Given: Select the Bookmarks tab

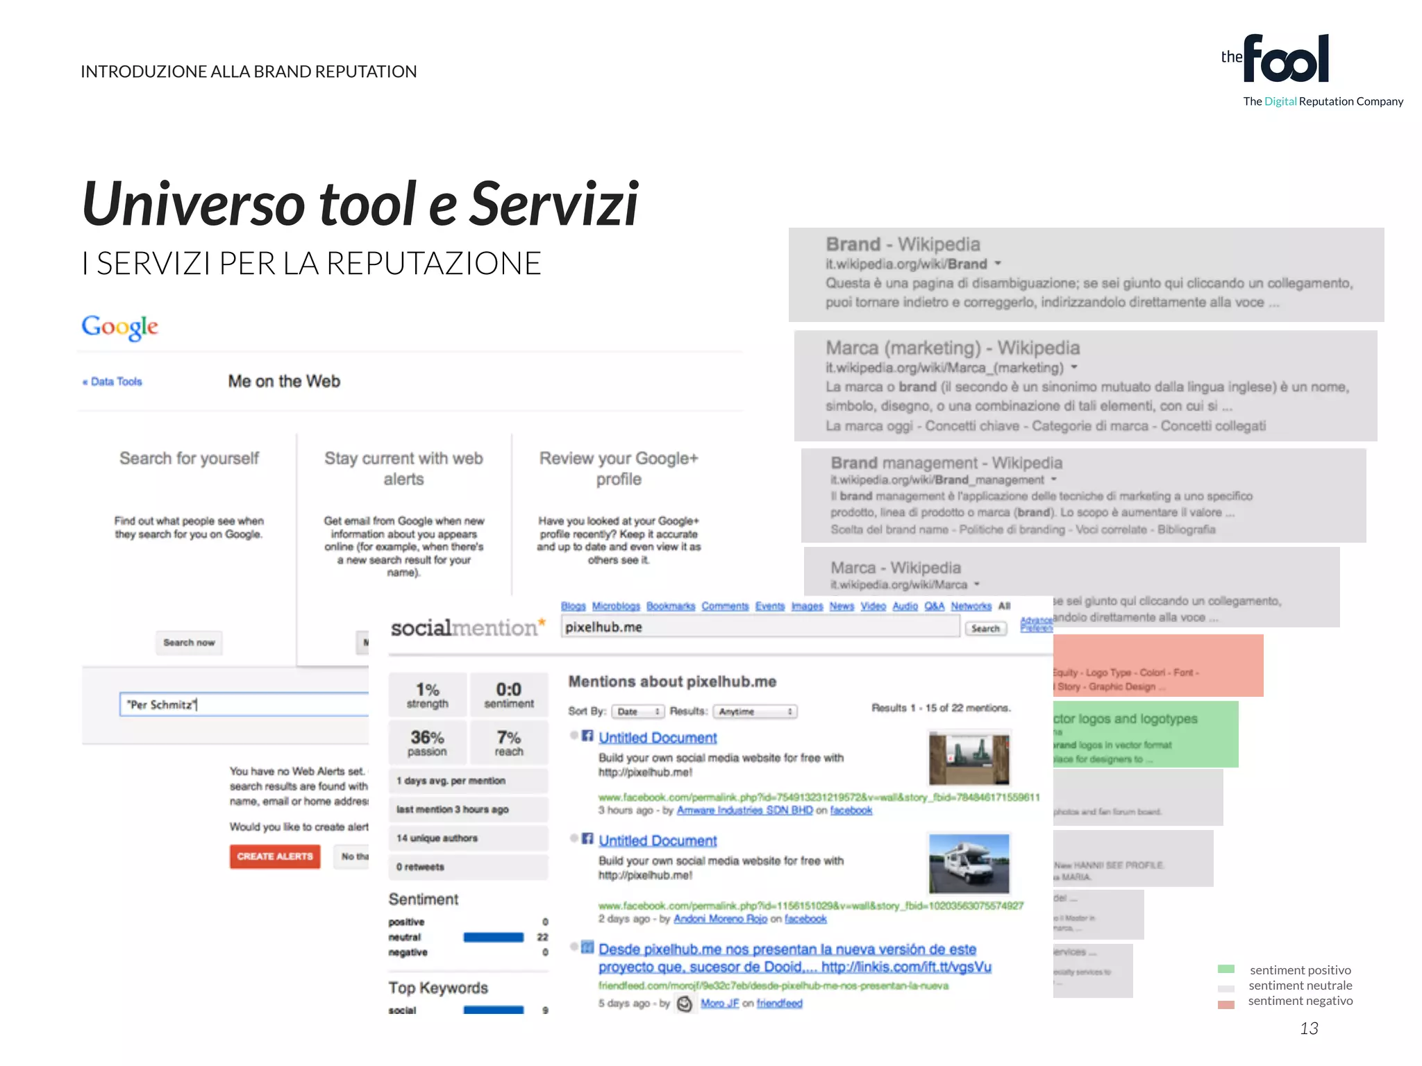Looking at the screenshot, I should (x=671, y=606).
